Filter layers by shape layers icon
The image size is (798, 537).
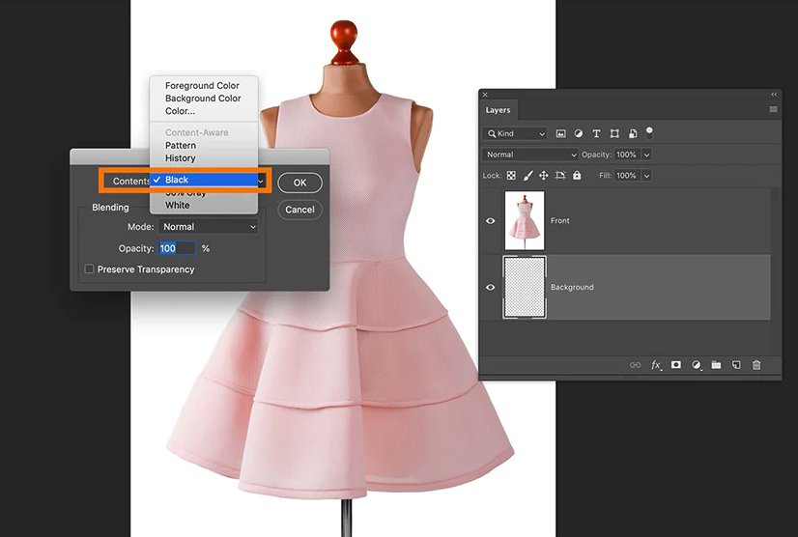614,133
